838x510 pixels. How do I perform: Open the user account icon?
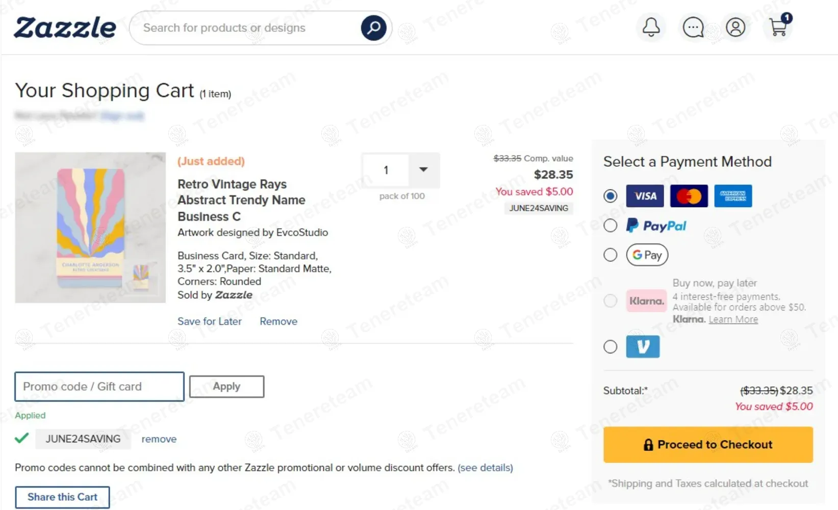pos(735,27)
